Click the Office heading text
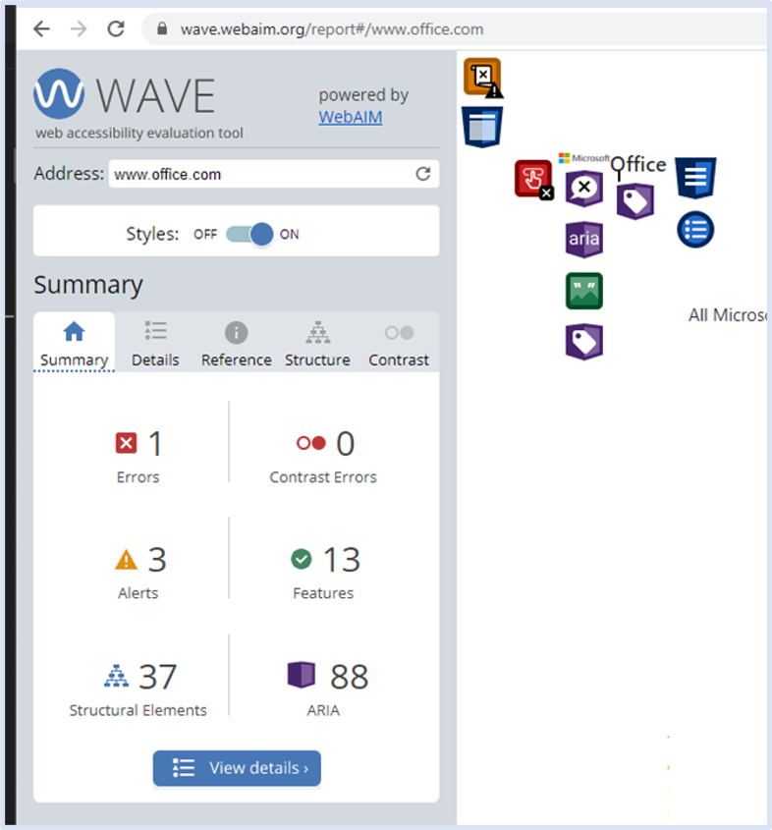The height and width of the screenshot is (830, 772). click(638, 165)
